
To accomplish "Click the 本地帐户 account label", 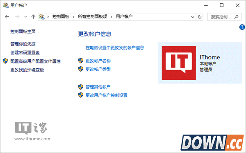I will (x=208, y=63).
